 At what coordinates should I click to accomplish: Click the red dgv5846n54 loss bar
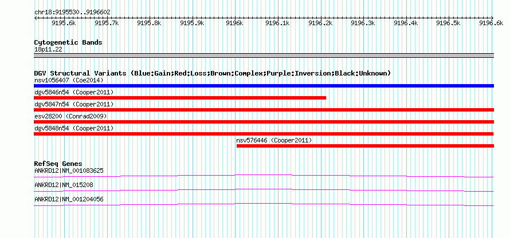tap(180, 98)
